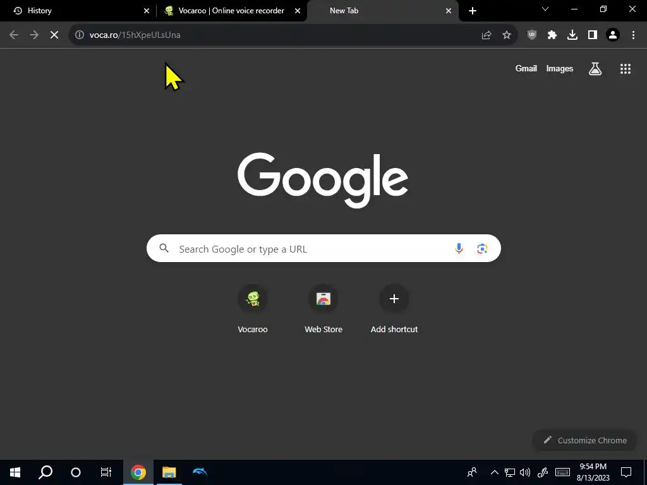Viewport: 647px width, 485px height.
Task: Expand the tab search dropdown arrow
Action: [x=545, y=9]
